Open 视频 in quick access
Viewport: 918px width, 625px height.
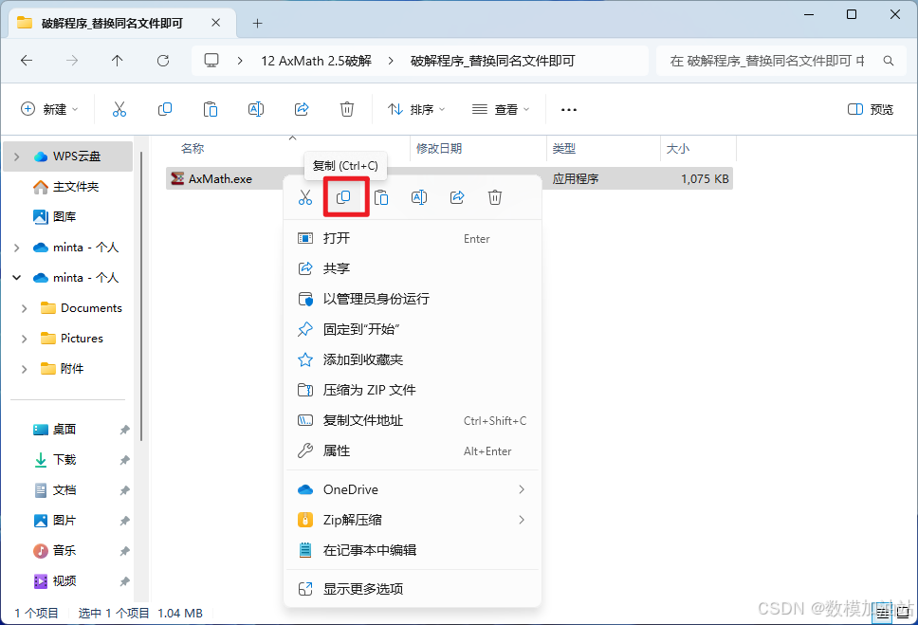54,581
